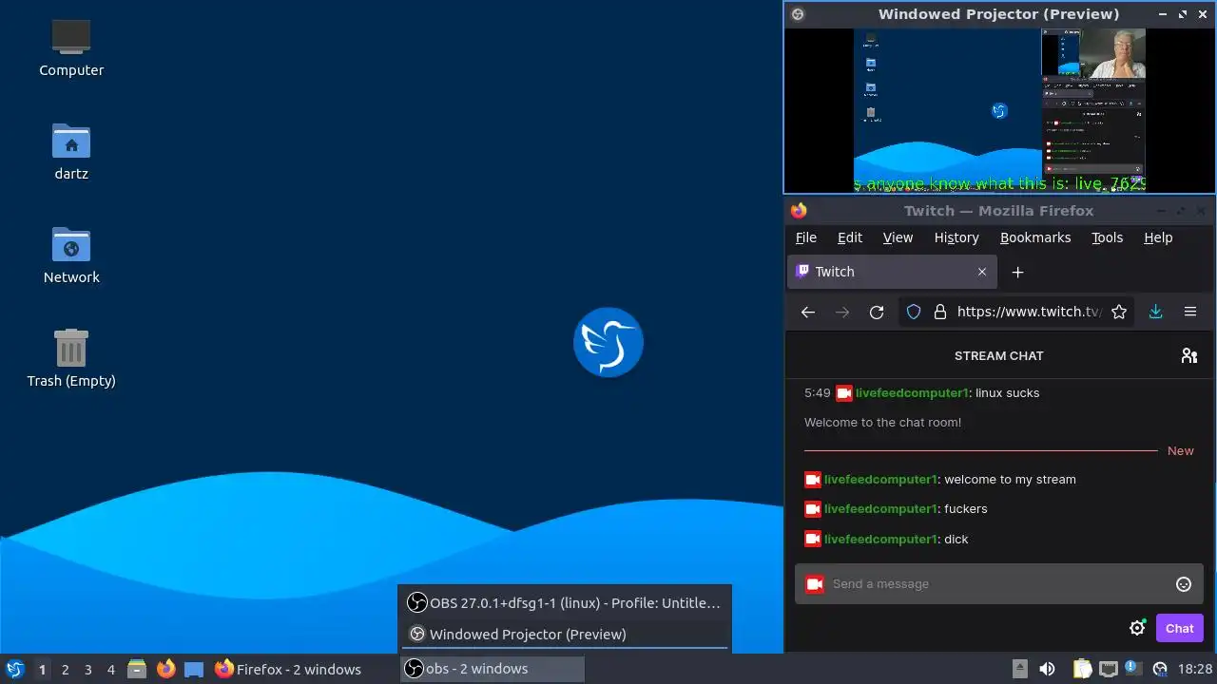Screen dimensions: 1217x684
Task: Open the History menu in Firefox
Action: [956, 237]
